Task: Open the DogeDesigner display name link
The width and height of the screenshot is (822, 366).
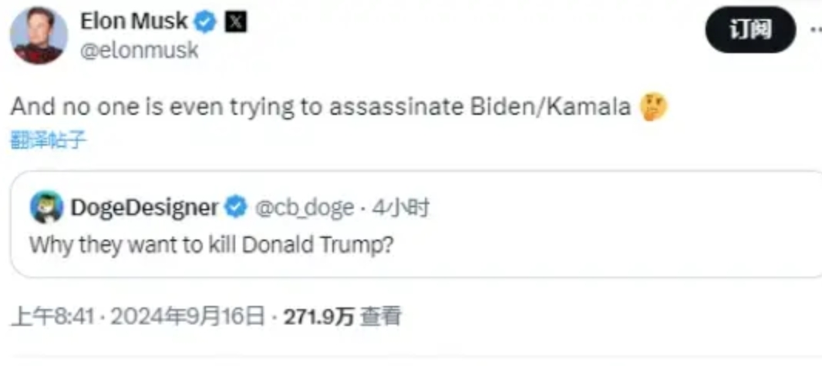Action: (144, 208)
